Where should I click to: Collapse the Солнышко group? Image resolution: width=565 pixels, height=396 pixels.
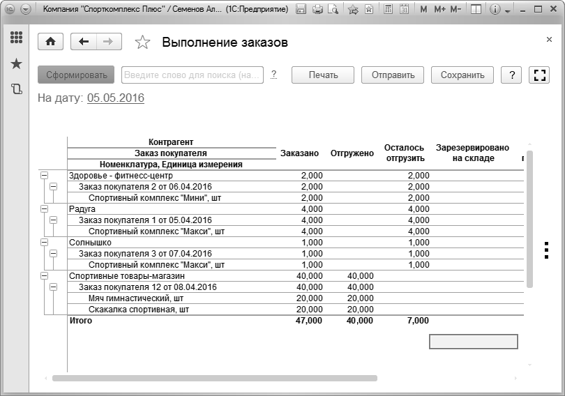[44, 243]
